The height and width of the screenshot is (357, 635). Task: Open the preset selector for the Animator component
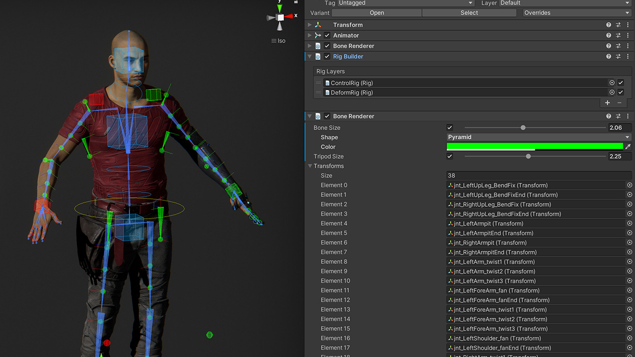click(618, 35)
